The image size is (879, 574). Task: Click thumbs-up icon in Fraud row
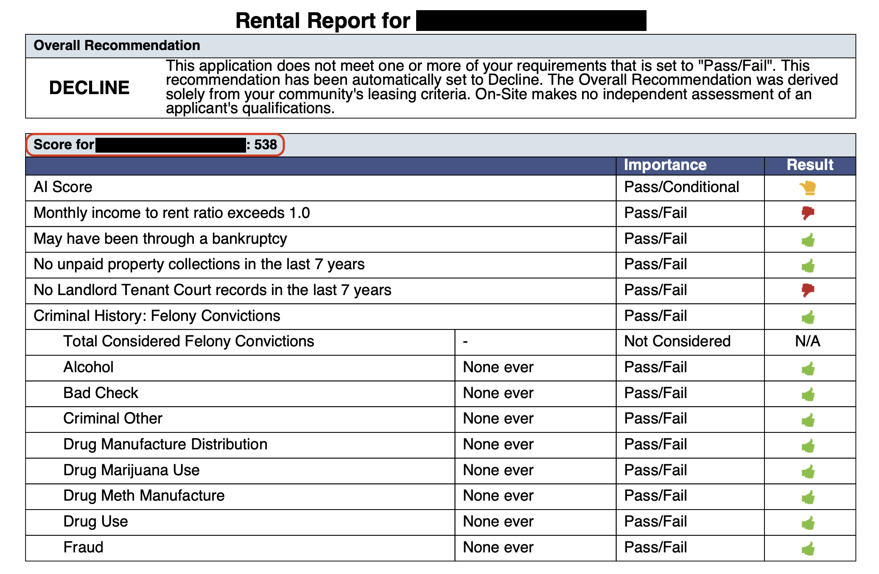tap(809, 549)
